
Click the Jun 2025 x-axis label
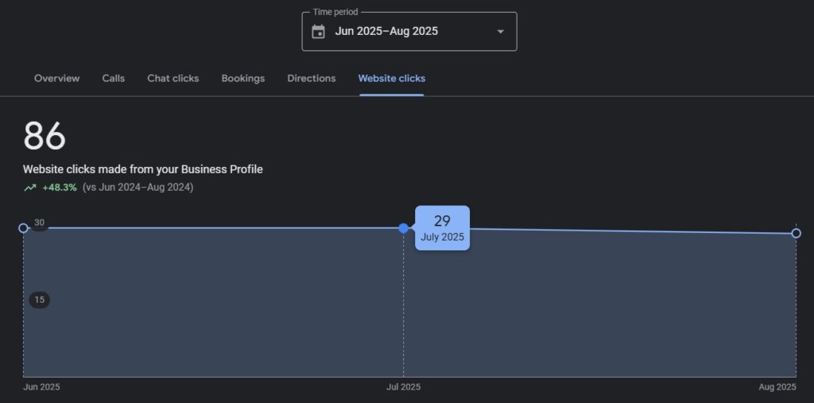pos(41,387)
